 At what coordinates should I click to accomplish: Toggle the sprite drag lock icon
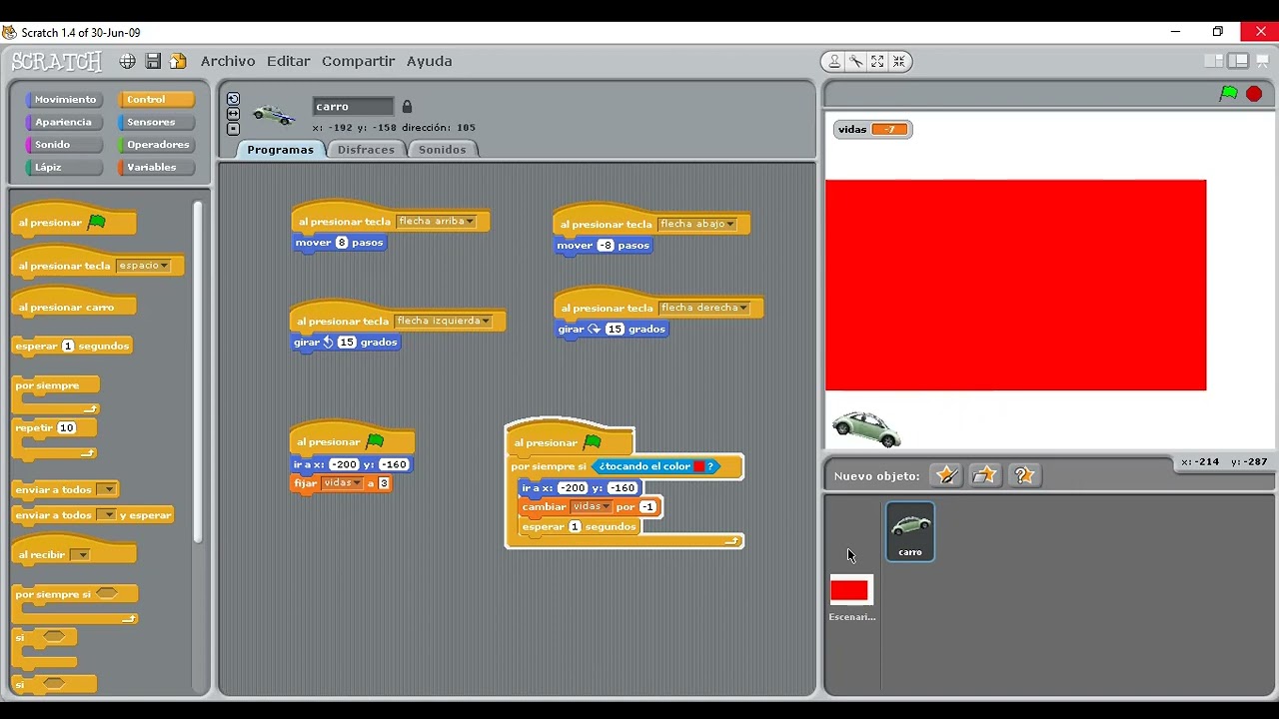pos(407,107)
